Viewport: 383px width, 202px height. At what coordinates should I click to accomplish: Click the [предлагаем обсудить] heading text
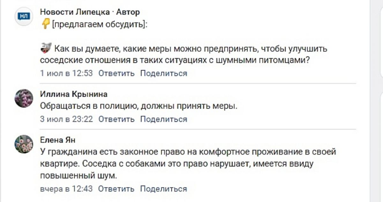tap(100, 24)
